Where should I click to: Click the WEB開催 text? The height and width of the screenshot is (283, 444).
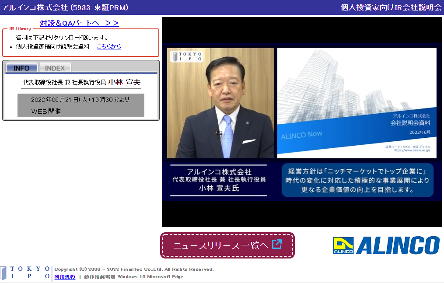pyautogui.click(x=46, y=112)
